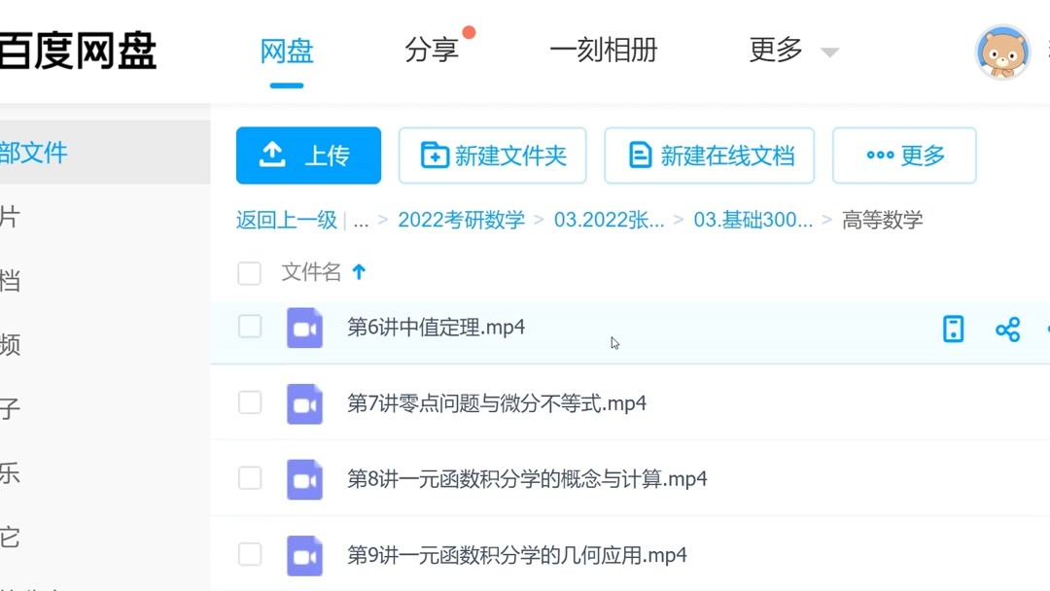This screenshot has height=591, width=1050.
Task: Click the ascending sort arrow next to 文件名
Action: click(x=359, y=272)
